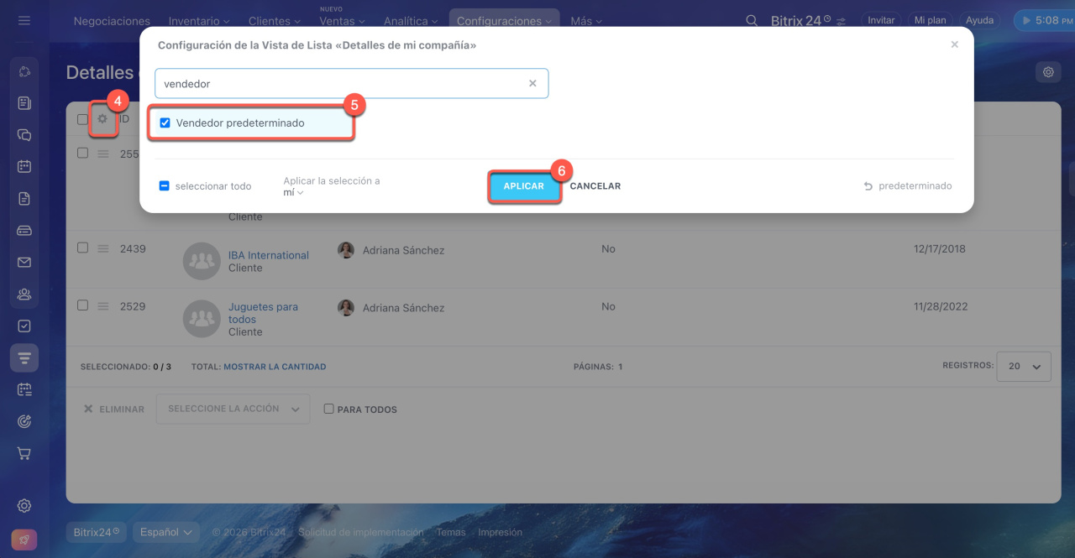This screenshot has width=1075, height=558.
Task: Click the Cancelar button
Action: click(595, 186)
